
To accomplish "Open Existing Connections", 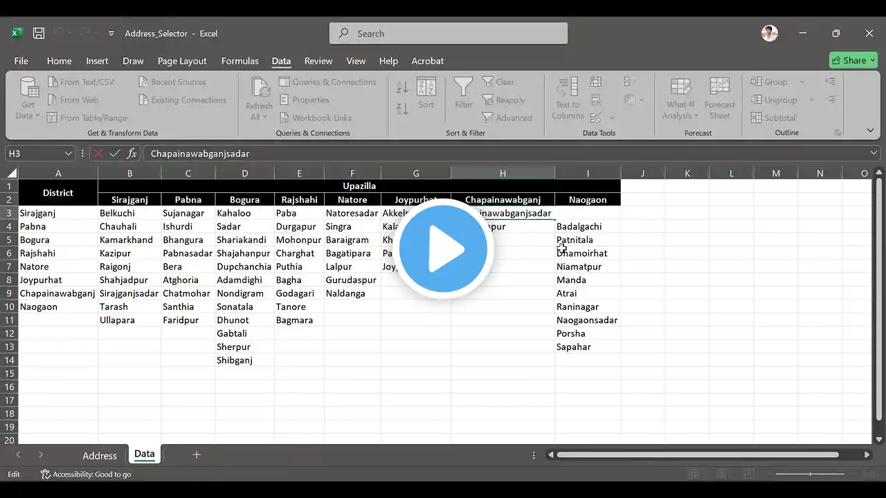I will pos(182,100).
